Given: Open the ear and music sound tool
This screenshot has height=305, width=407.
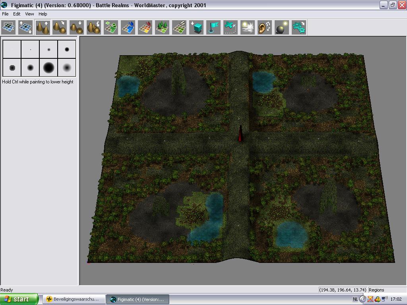Looking at the screenshot, I should [x=265, y=27].
